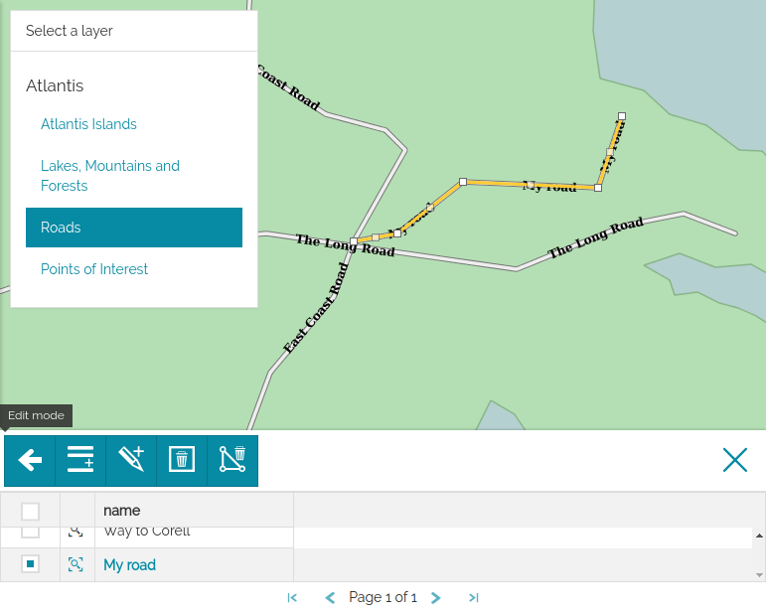This screenshot has width=766, height=614.
Task: Jump to the last page of results
Action: [474, 597]
